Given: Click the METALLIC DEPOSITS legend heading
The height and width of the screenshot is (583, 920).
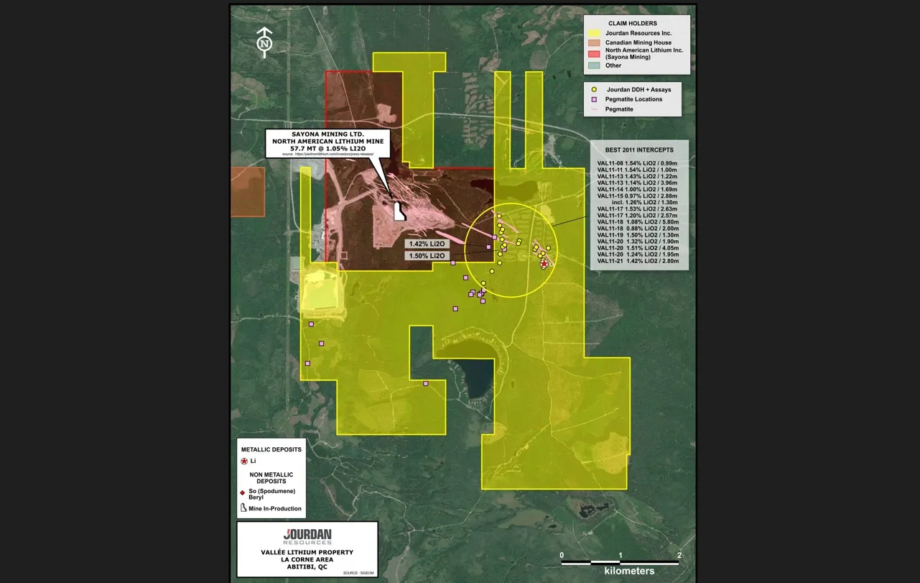Looking at the screenshot, I should tap(271, 449).
